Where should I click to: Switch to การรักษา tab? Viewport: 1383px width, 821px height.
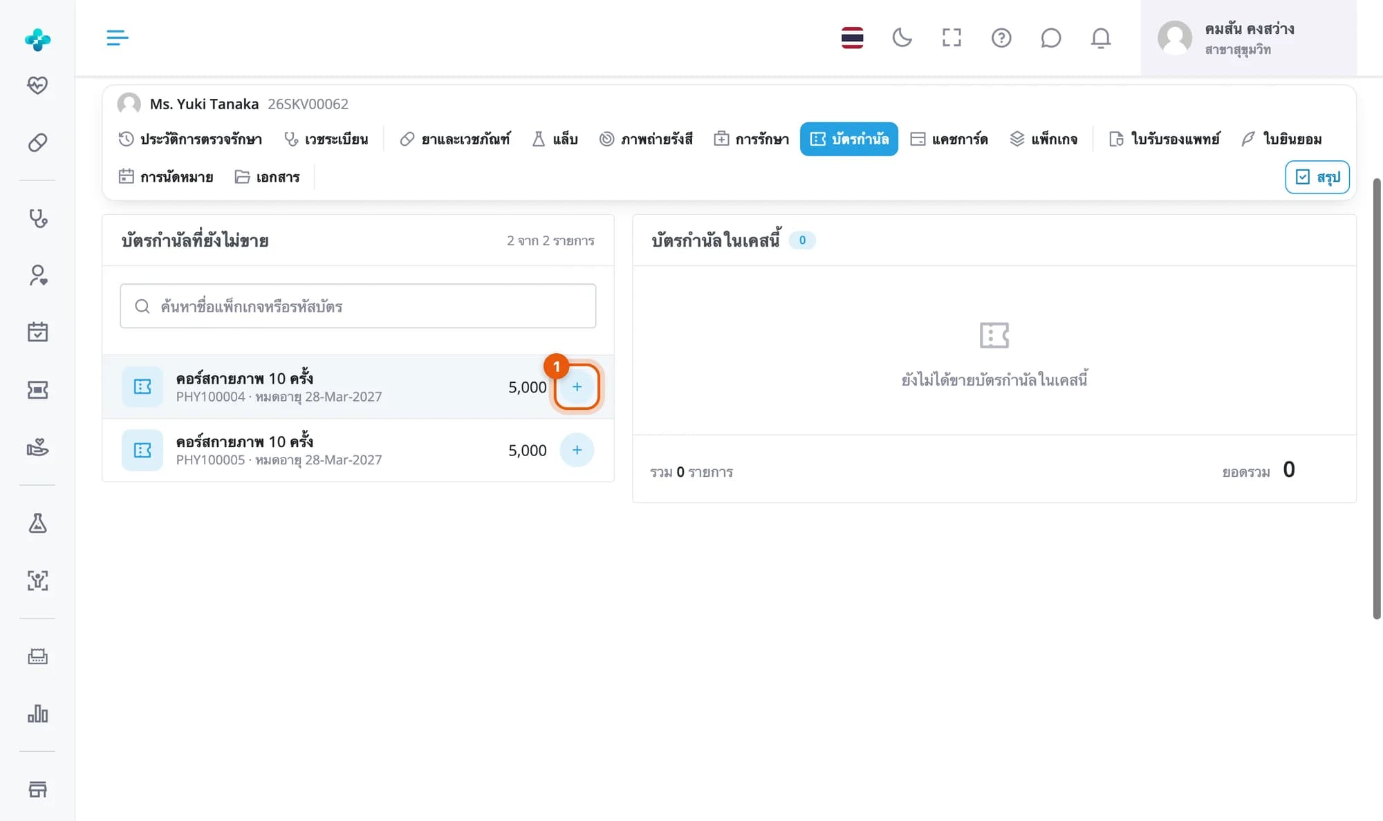pyautogui.click(x=752, y=139)
